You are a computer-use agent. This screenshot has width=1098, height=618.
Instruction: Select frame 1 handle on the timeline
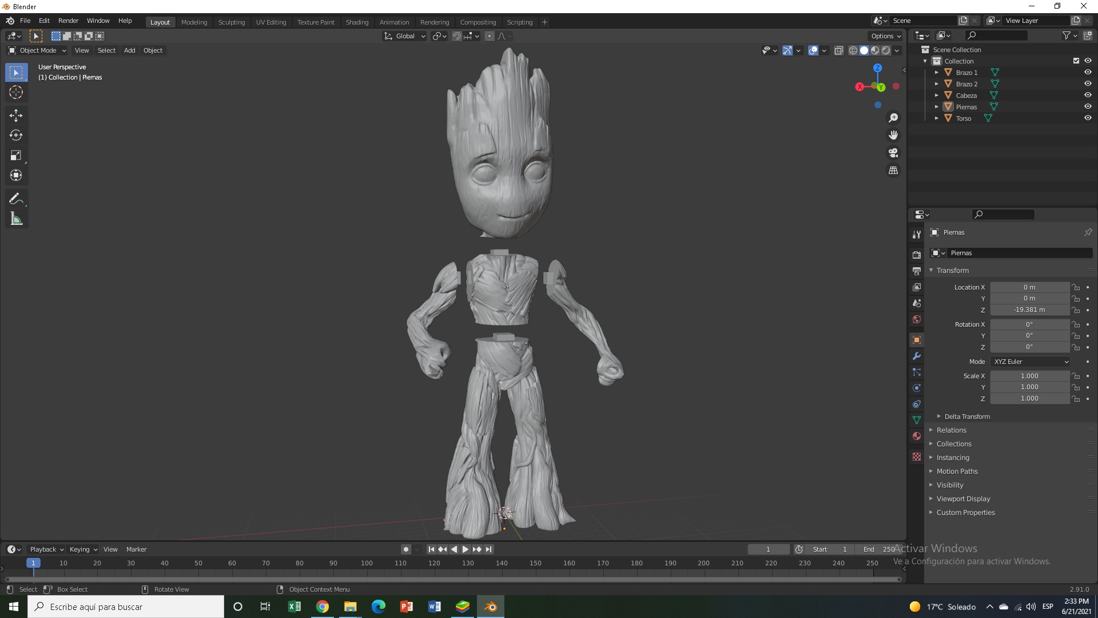click(x=33, y=563)
